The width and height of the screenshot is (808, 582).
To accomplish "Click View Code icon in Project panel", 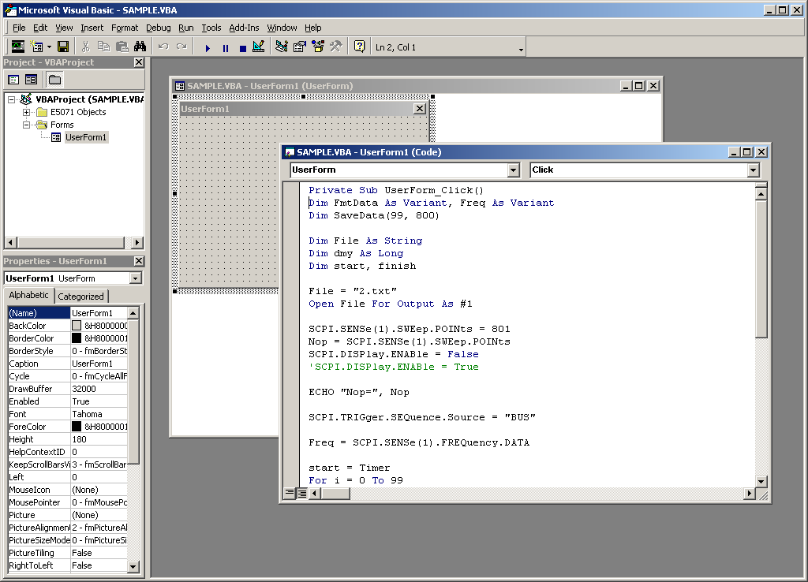I will click(13, 80).
